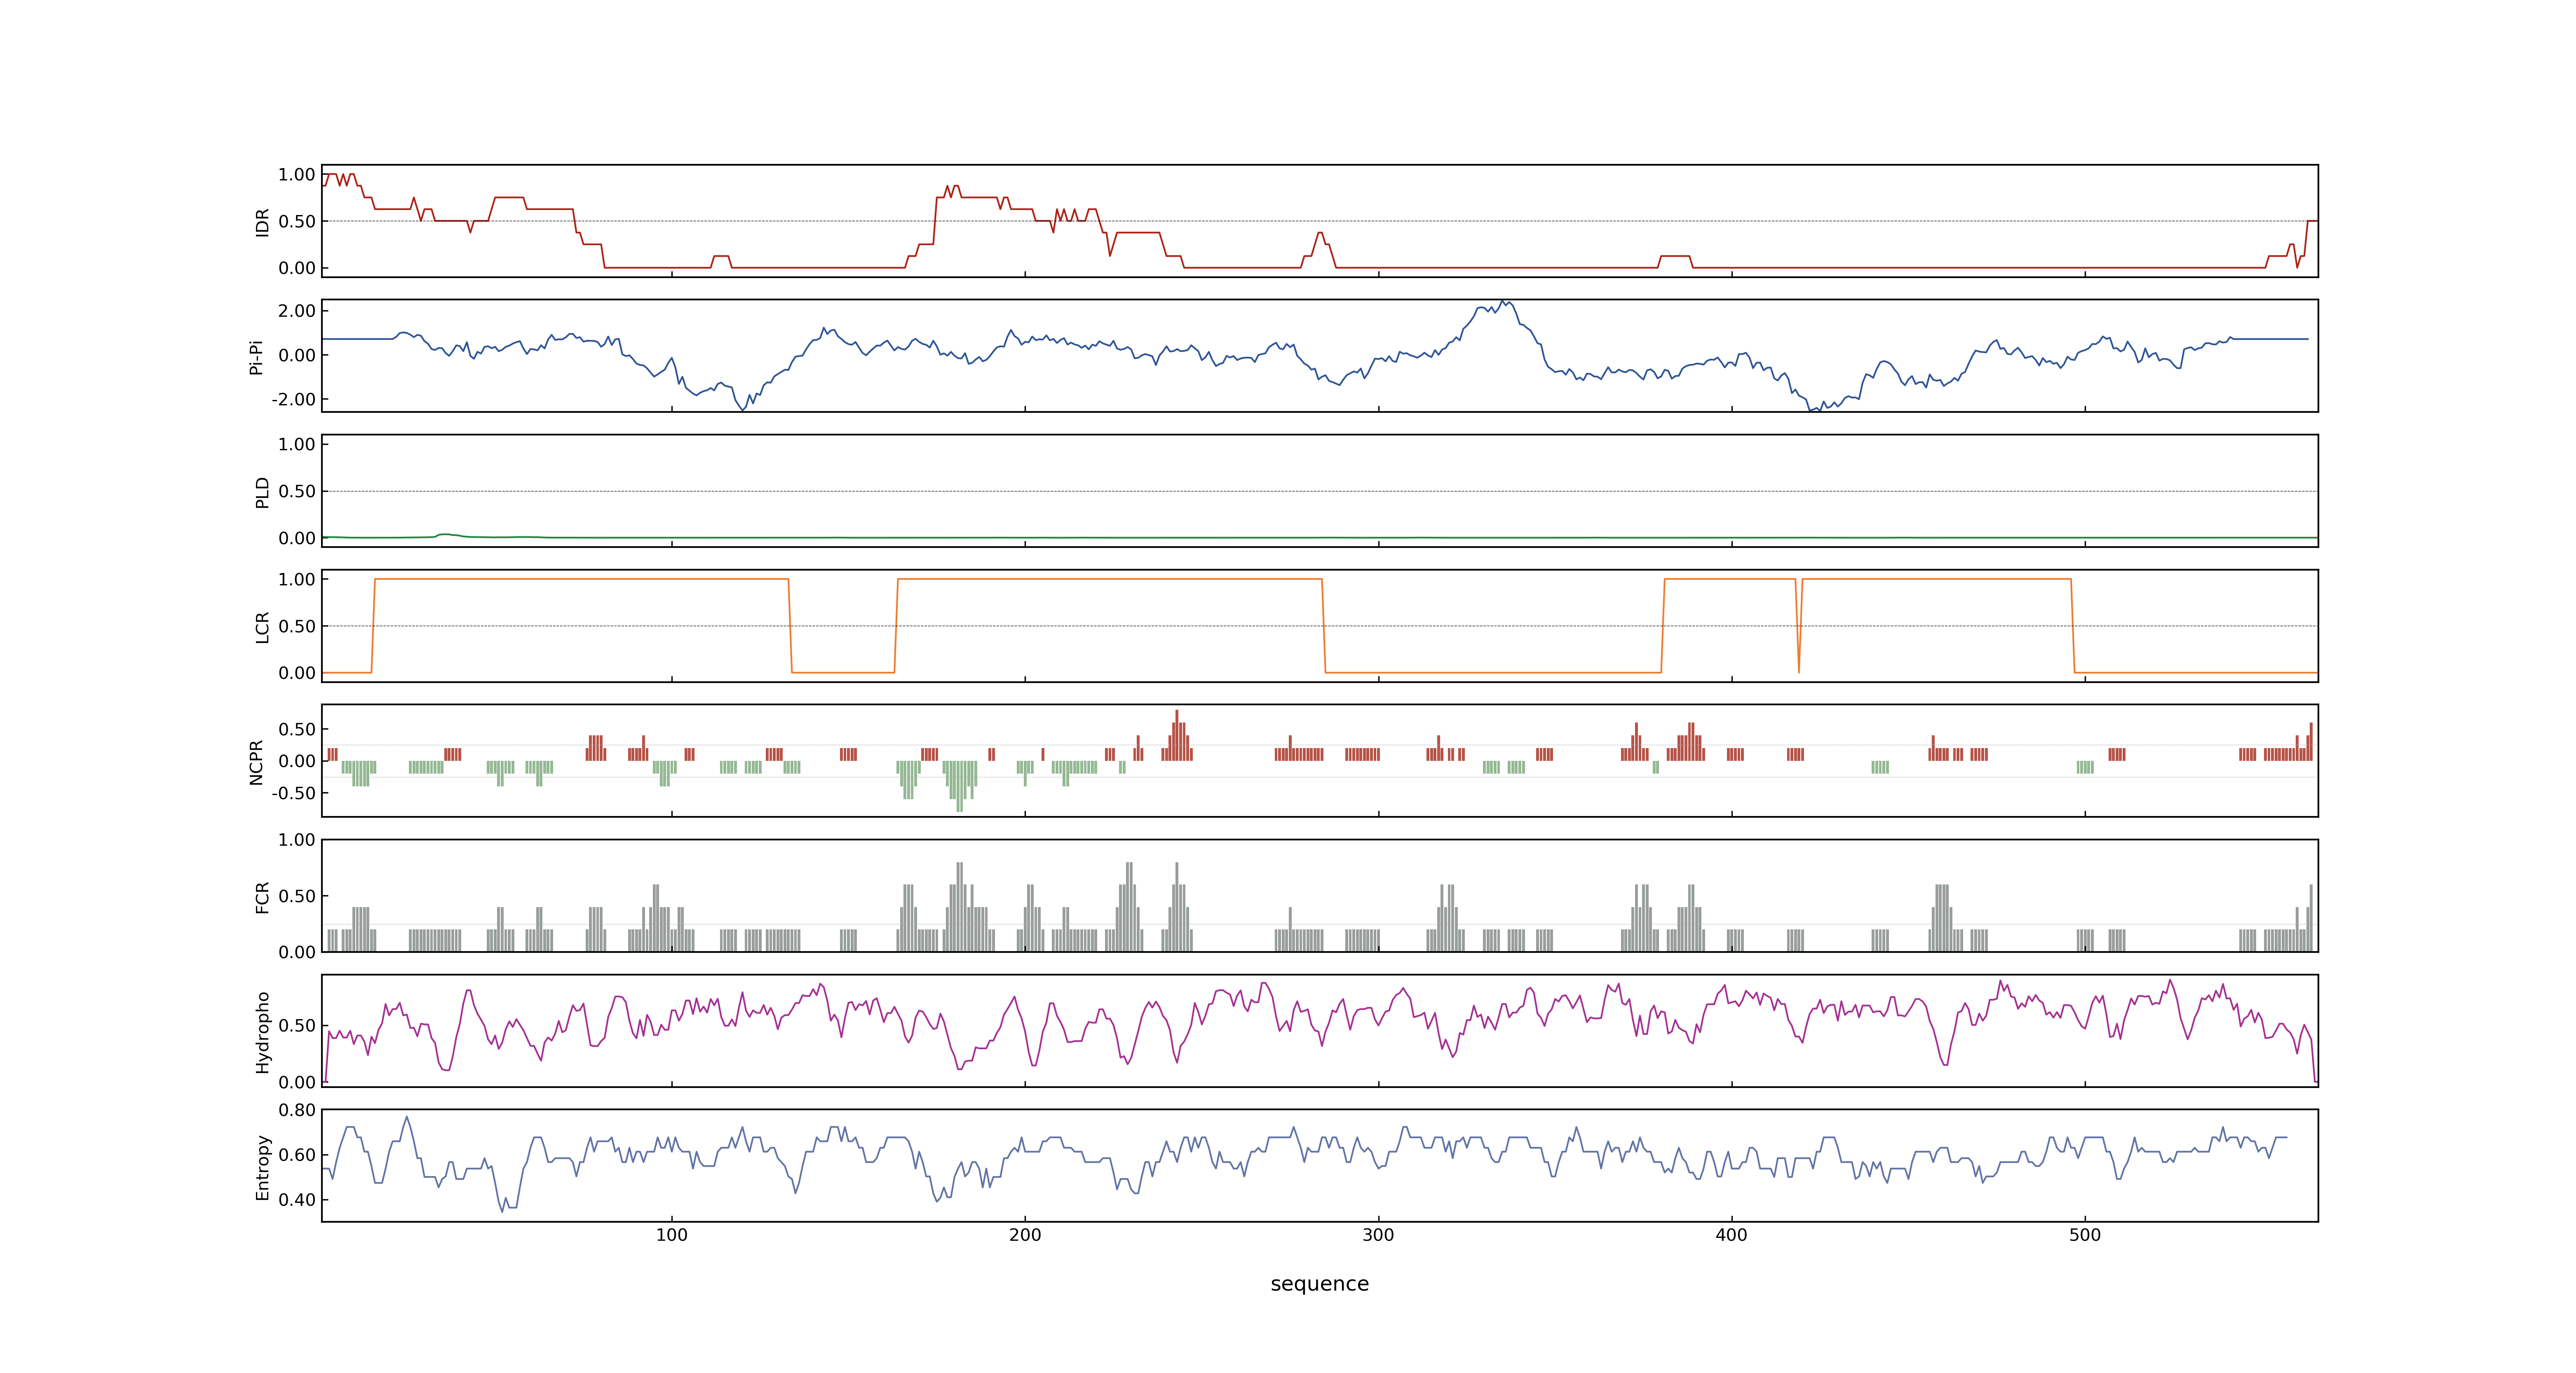The width and height of the screenshot is (2576, 1373).
Task: Click the '0.40' tick on Entropy axis
Action: point(297,1200)
